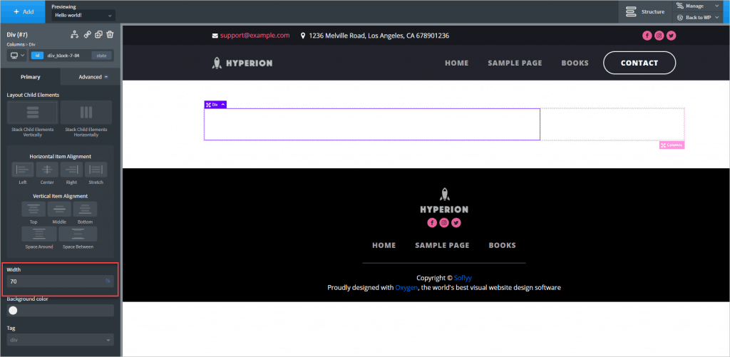Click the select parent hierarchy icon
This screenshot has height=357, width=730.
tap(75, 34)
